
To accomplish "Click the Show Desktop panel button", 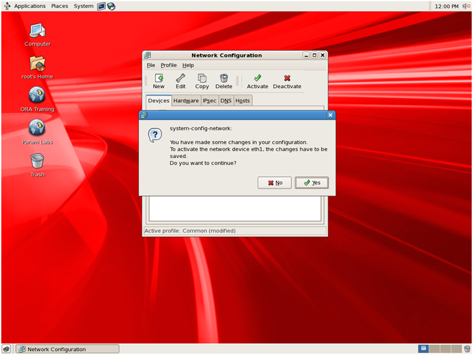I will tap(7, 349).
